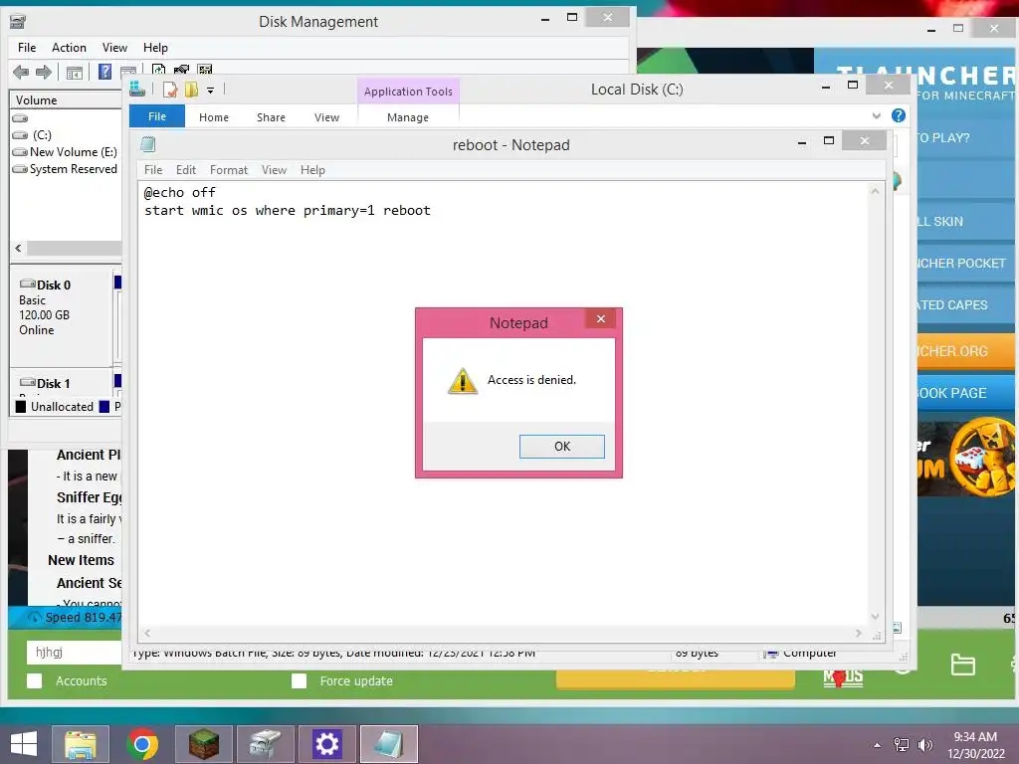Open Disk Management Help menu
1019x764 pixels.
[x=155, y=48]
